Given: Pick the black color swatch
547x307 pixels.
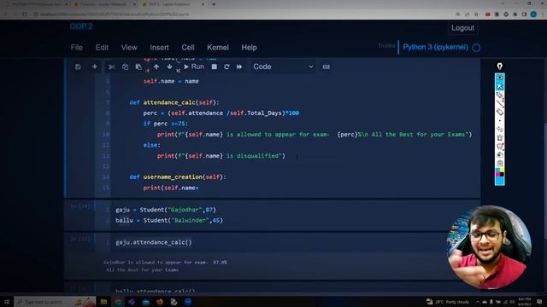Looking at the screenshot, I should click(502, 174).
